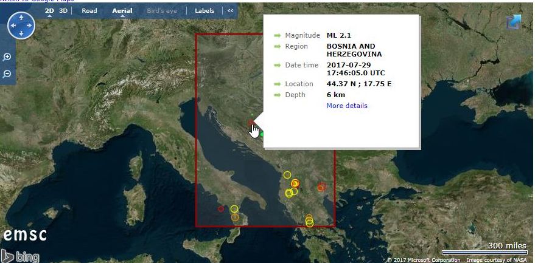Viewport: 535px width, 263px height.
Task: Switch map to 3D mode
Action: point(63,10)
